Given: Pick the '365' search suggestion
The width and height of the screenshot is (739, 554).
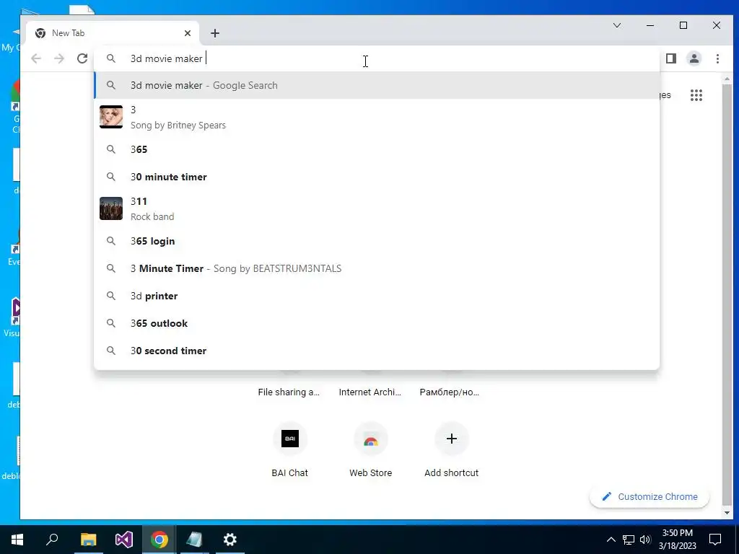Looking at the screenshot, I should pyautogui.click(x=377, y=149).
